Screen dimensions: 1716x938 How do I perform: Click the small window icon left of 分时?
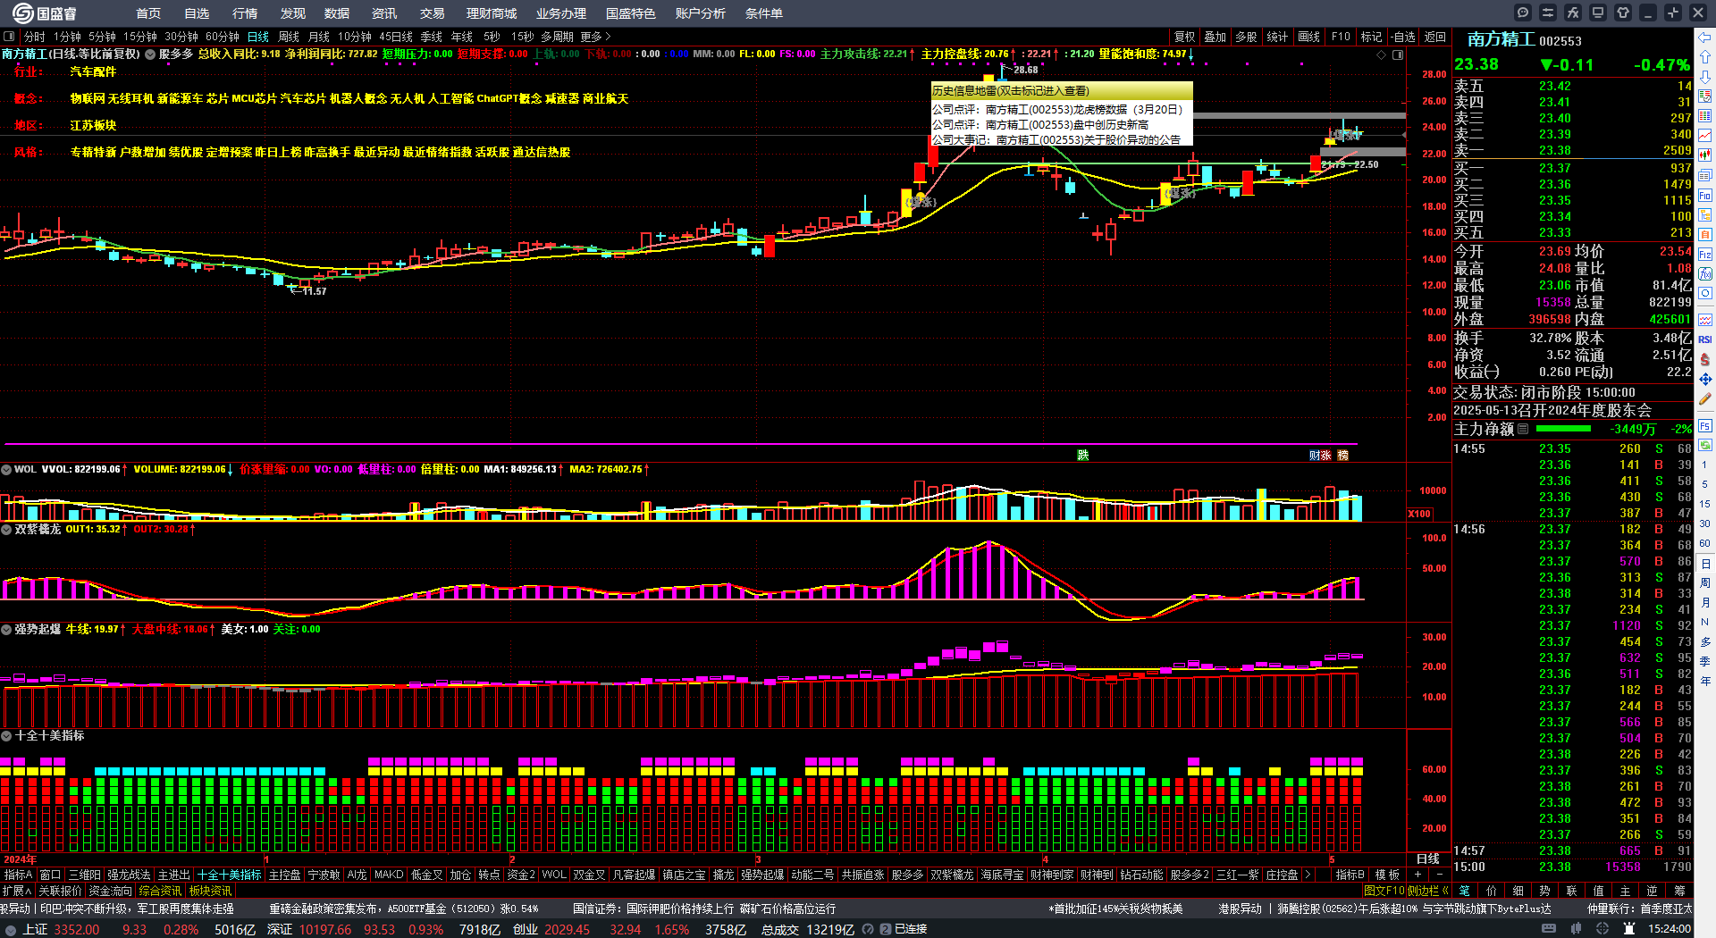point(9,37)
